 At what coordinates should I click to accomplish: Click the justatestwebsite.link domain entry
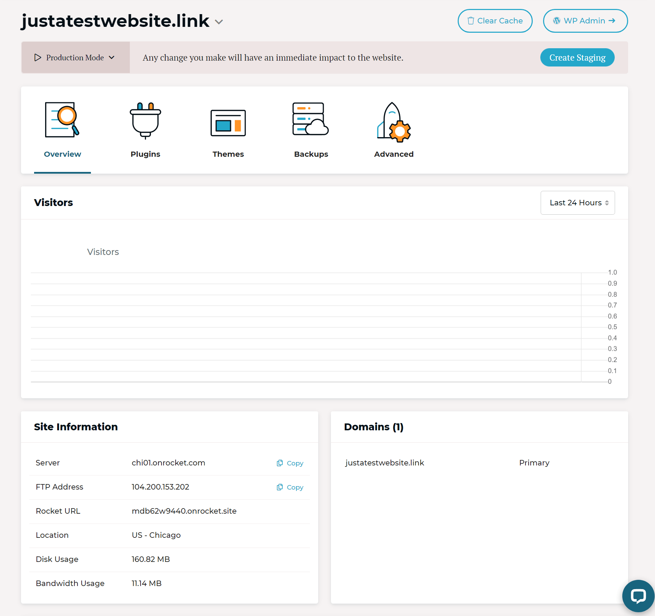coord(385,463)
